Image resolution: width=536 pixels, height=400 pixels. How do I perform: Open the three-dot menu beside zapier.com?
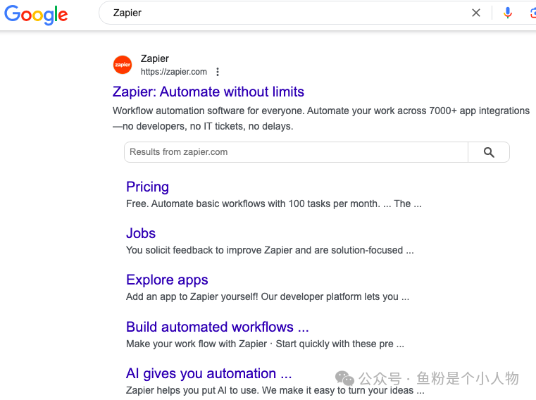click(218, 72)
